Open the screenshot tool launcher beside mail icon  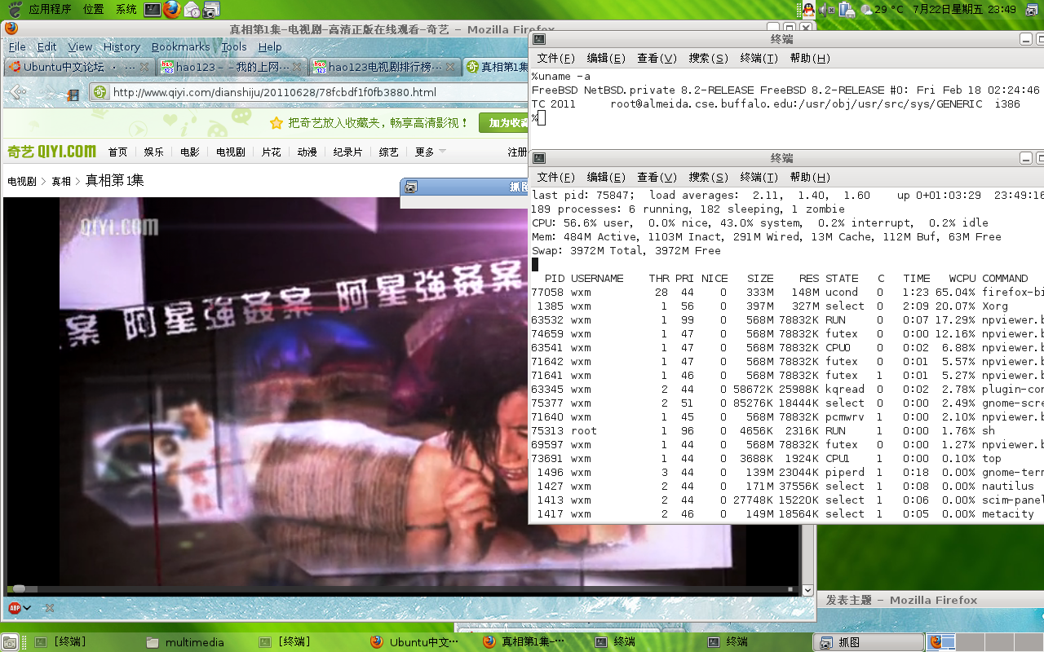211,10
